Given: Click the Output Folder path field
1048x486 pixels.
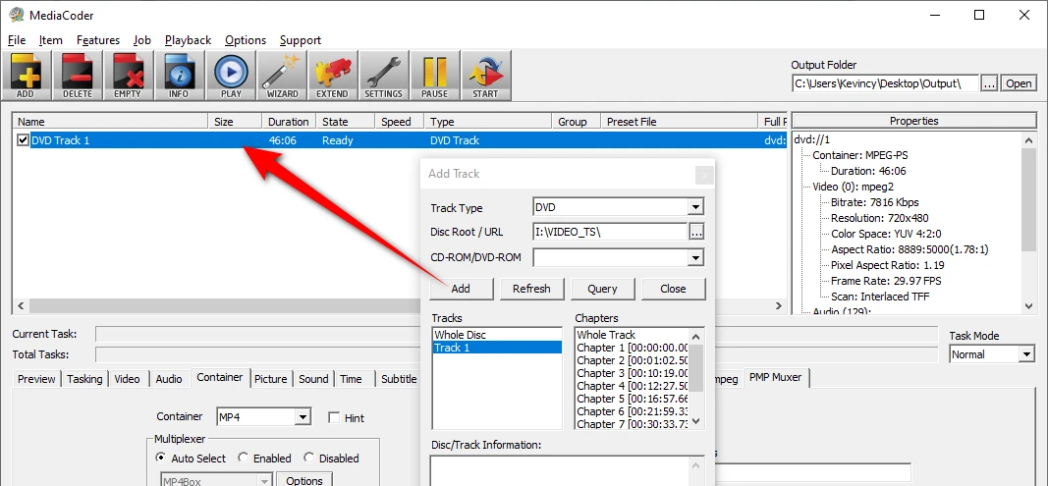Looking at the screenshot, I should pos(885,83).
